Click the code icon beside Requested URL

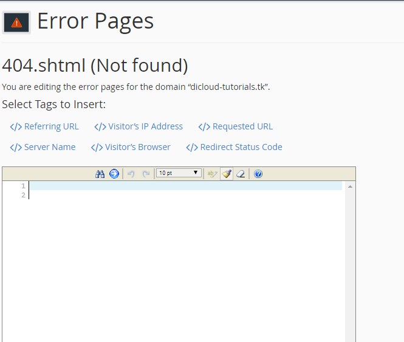tap(204, 127)
